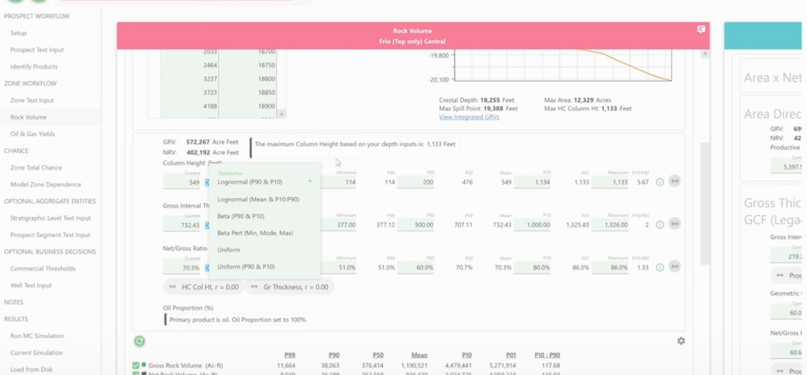Viewport: 807px width, 375px height.
Task: Toggle the Gross Rock Volume checkbox
Action: pyautogui.click(x=136, y=365)
